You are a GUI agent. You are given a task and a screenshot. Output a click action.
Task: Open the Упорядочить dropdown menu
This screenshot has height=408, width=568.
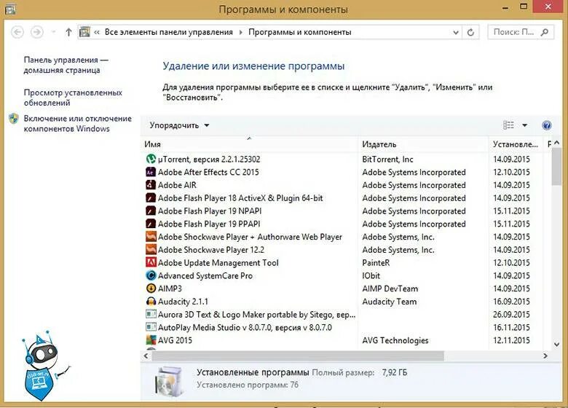[179, 125]
